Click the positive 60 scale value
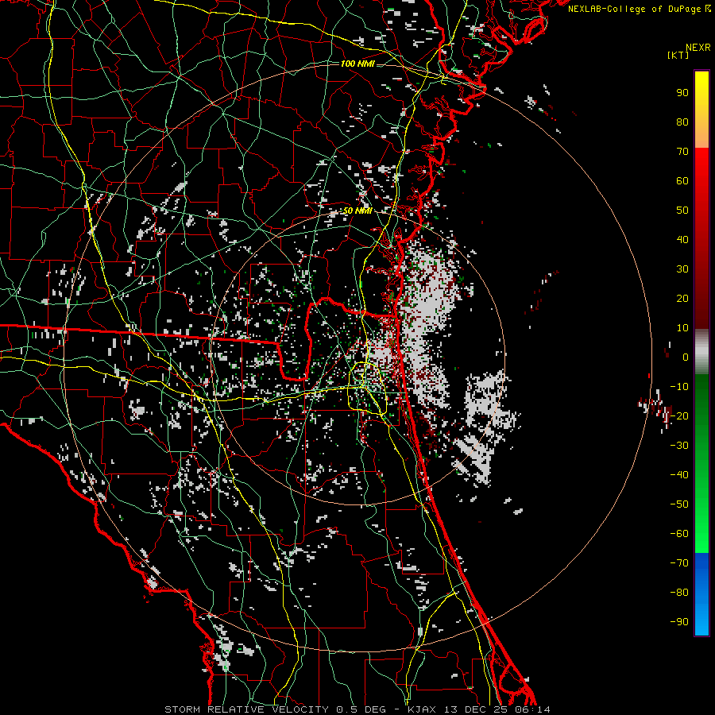Image resolution: width=715 pixels, height=715 pixels. (682, 181)
